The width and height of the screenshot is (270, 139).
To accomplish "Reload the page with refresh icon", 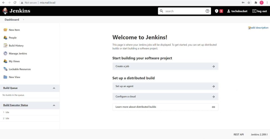I will [15, 3].
